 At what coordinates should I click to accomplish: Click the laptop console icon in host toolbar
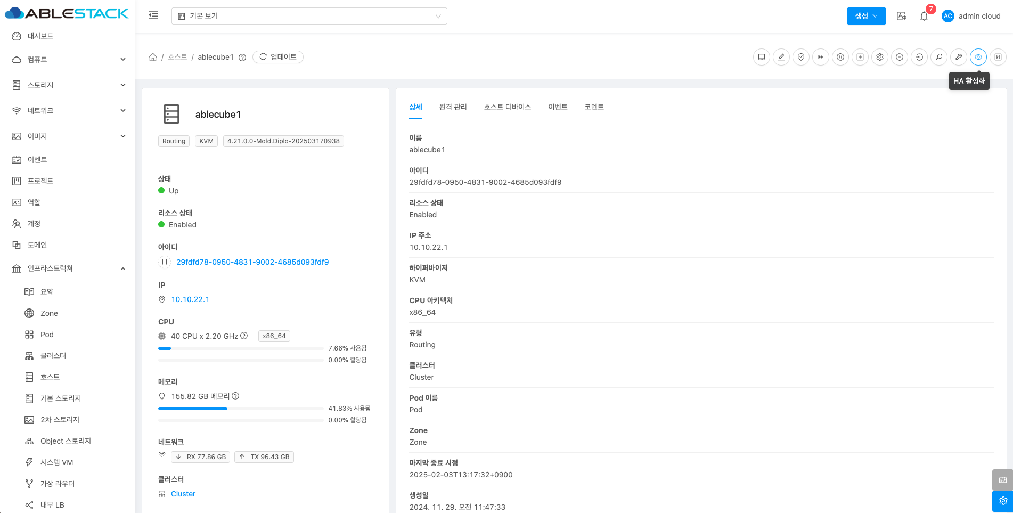(762, 57)
